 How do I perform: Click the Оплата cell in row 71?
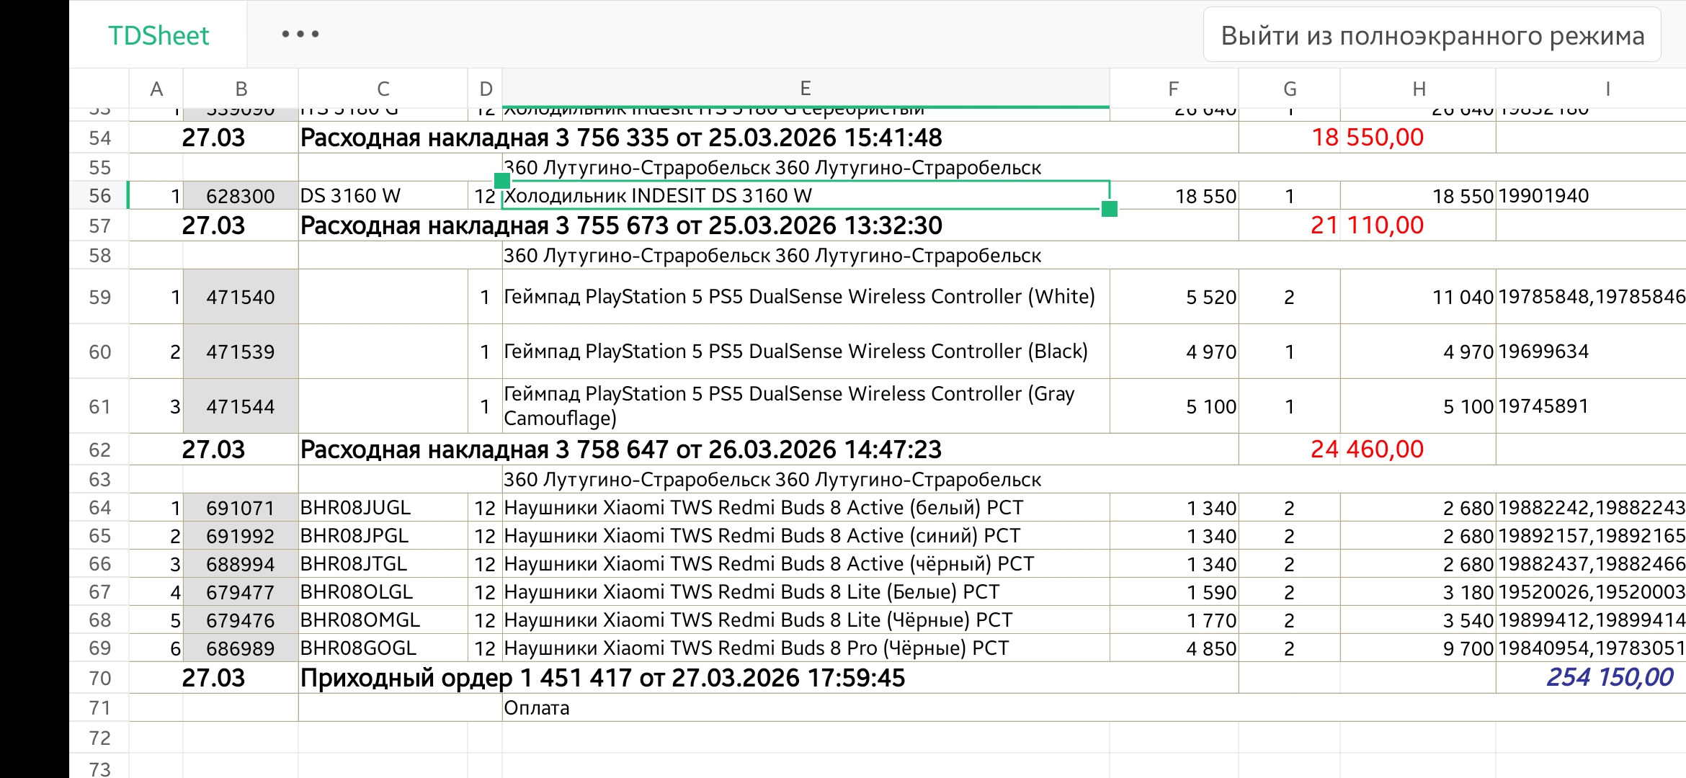click(537, 707)
